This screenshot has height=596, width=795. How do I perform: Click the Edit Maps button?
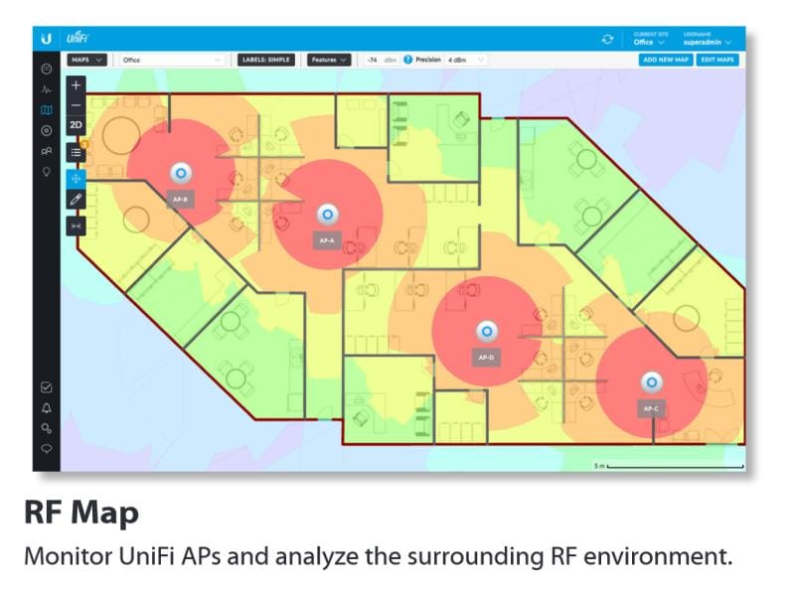click(x=717, y=60)
